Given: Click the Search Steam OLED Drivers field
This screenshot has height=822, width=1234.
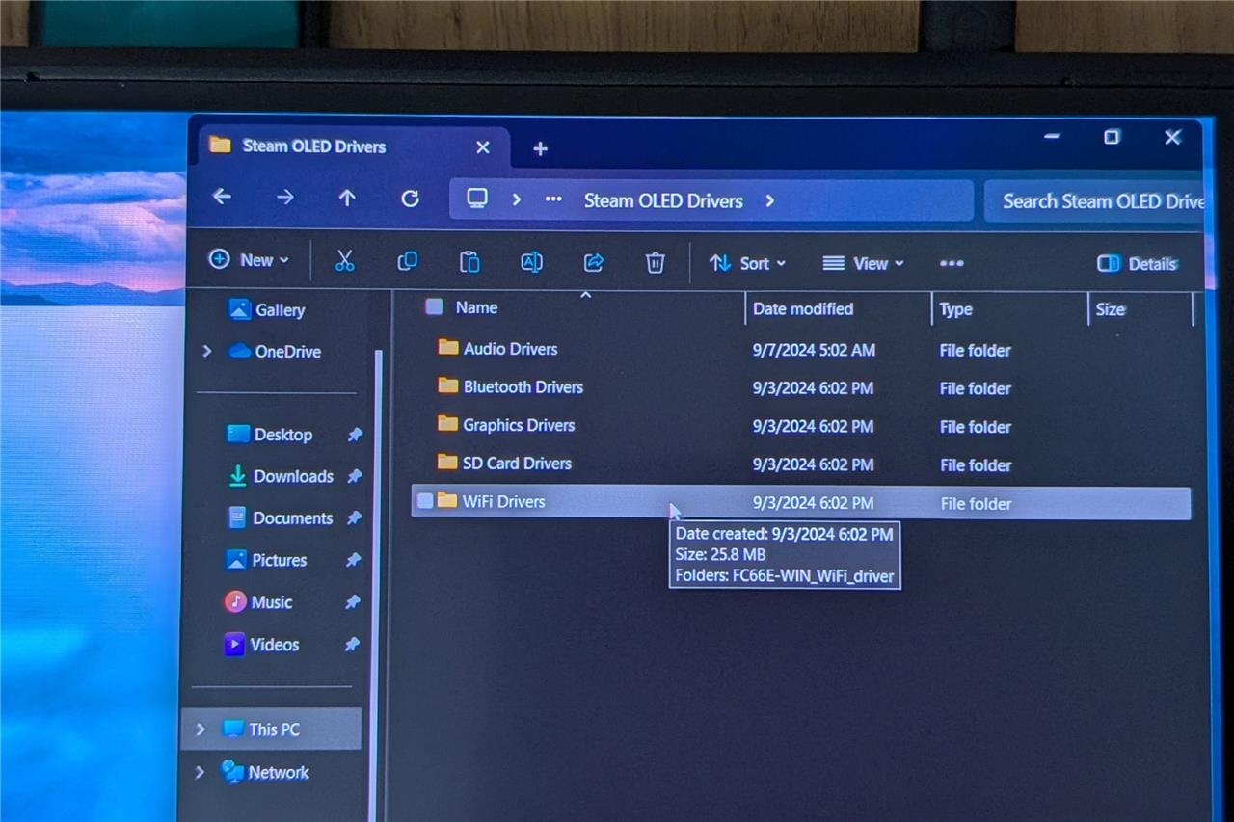Looking at the screenshot, I should 1099,201.
